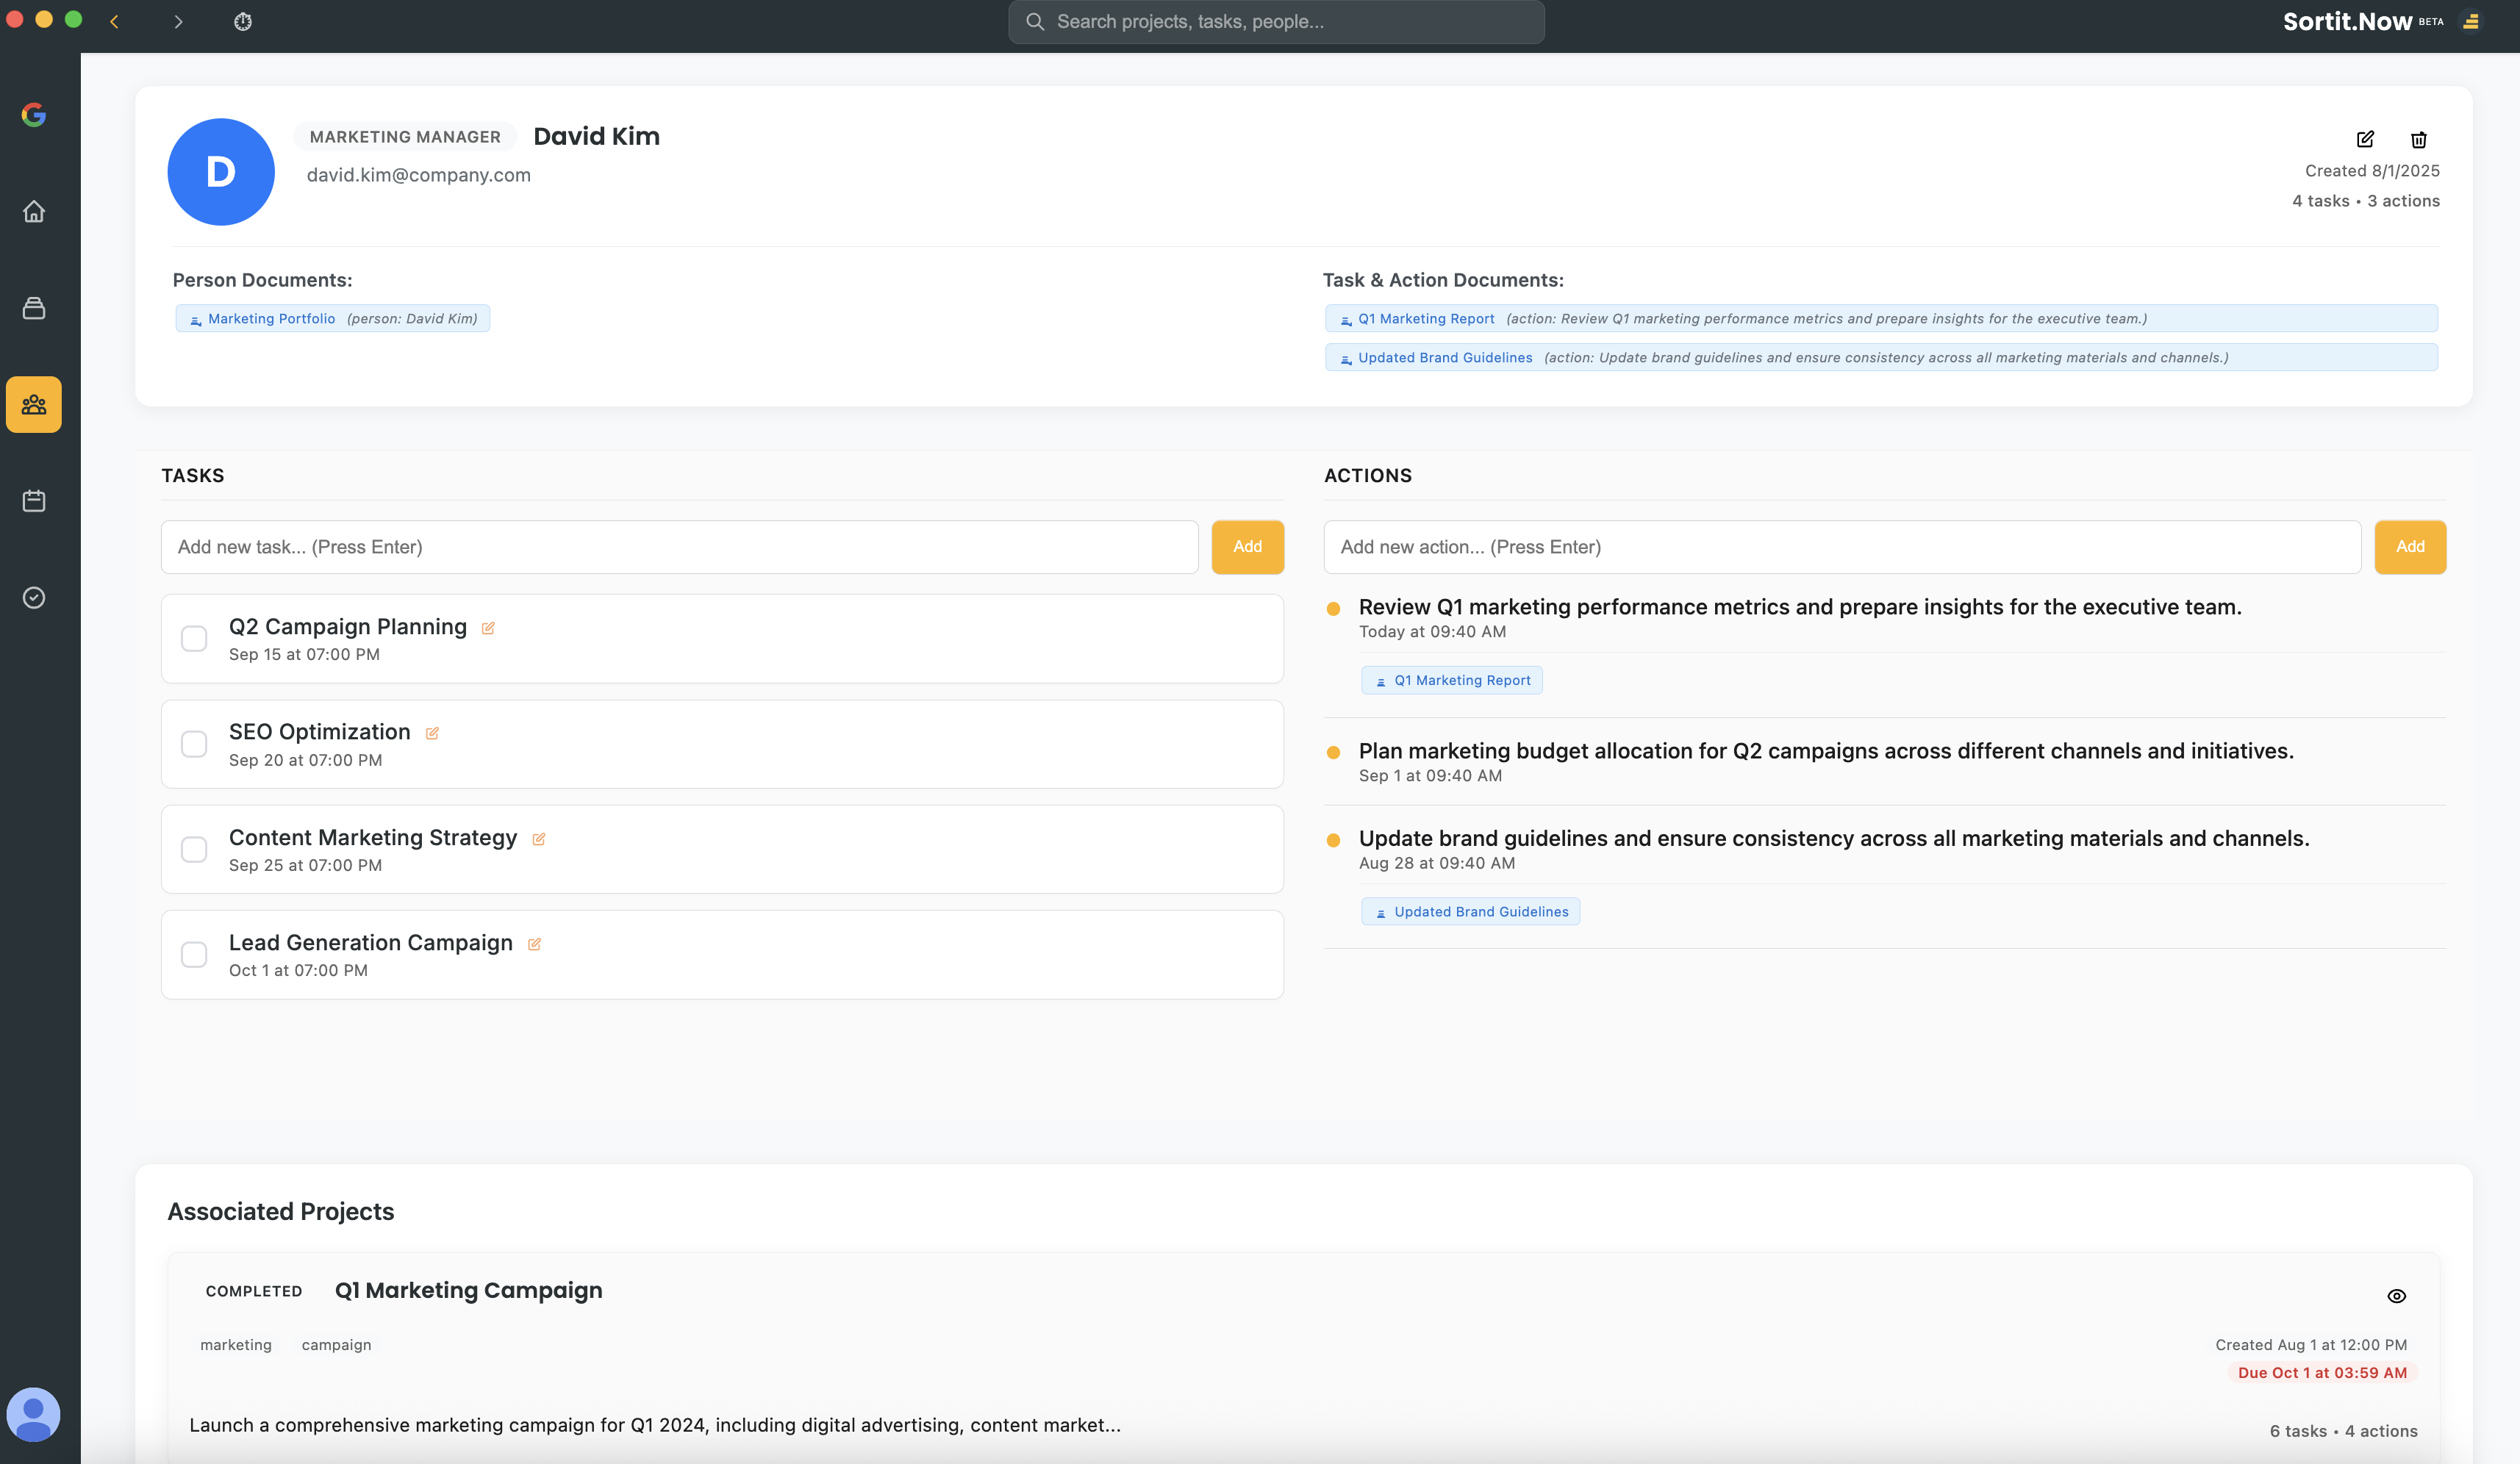
Task: Click the edit pencil icon for David Kim
Action: point(2365,139)
